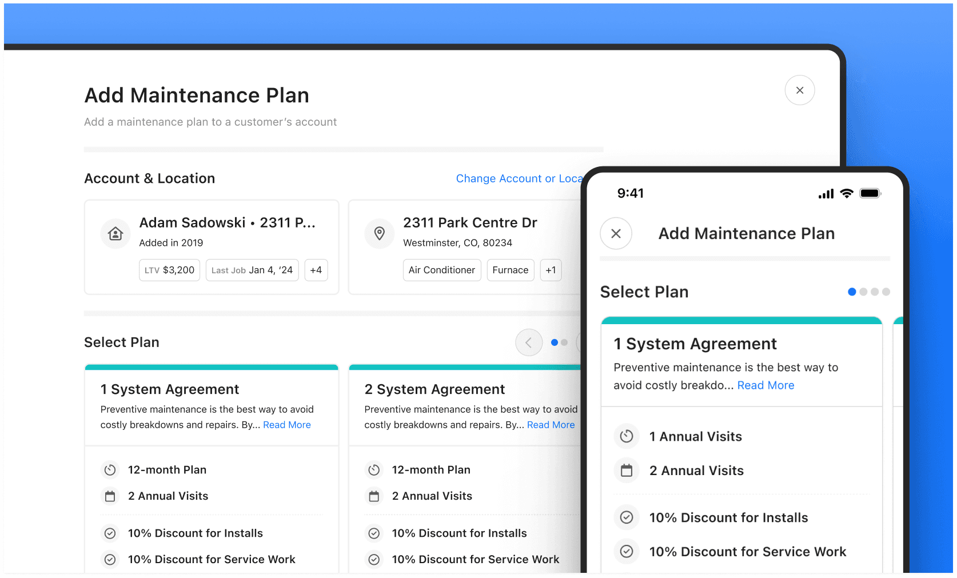Viewport: 957px width, 578px height.
Task: Click the calendar icon next to 2 Annual Visits in 1 System Agreement
Action: (110, 496)
